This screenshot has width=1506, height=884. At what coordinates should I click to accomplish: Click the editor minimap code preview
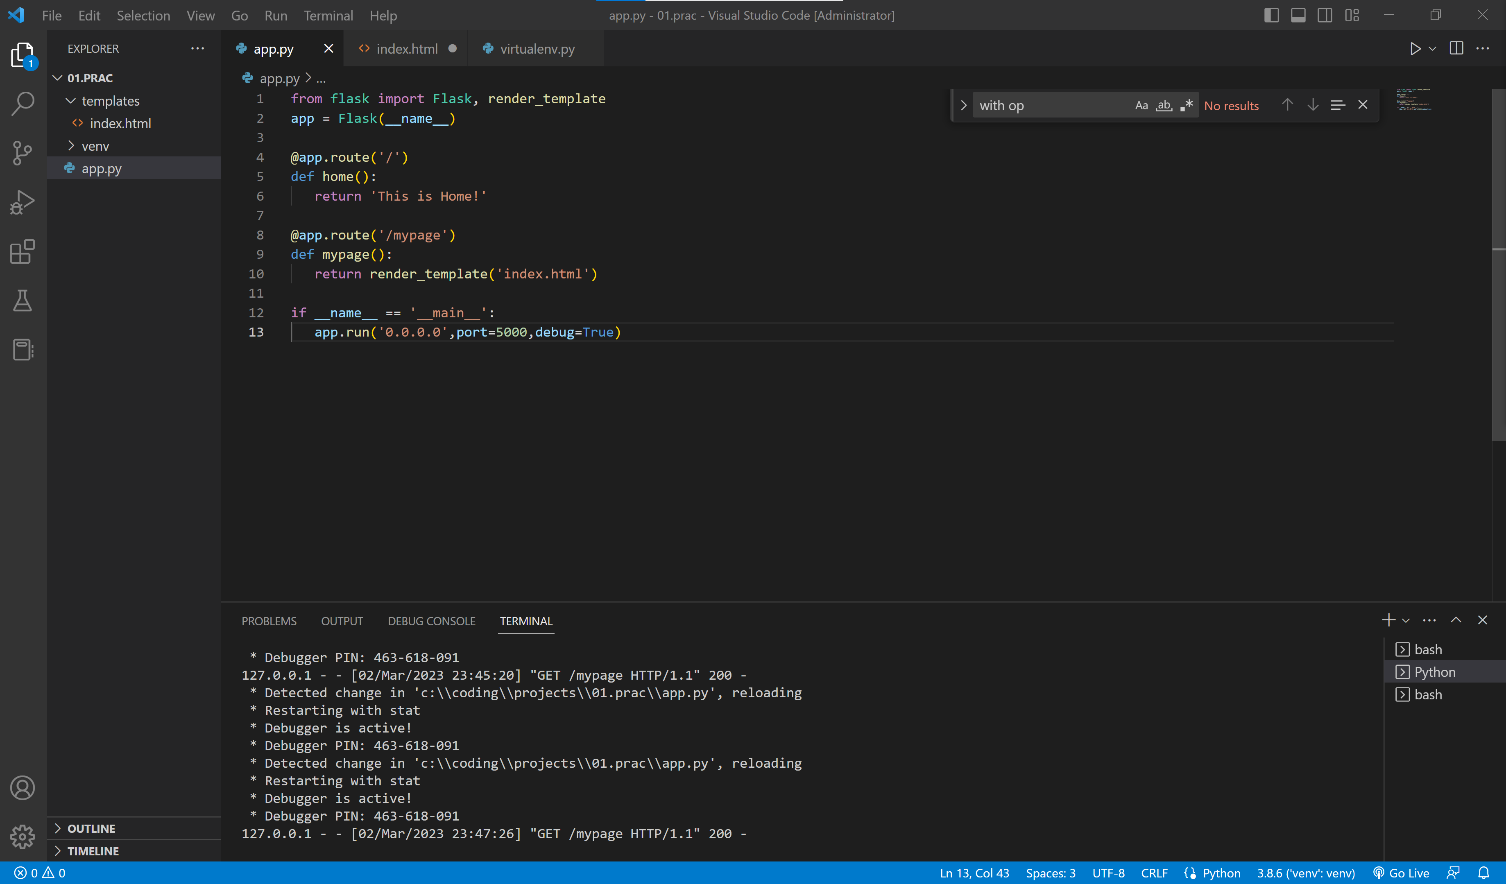tap(1413, 99)
